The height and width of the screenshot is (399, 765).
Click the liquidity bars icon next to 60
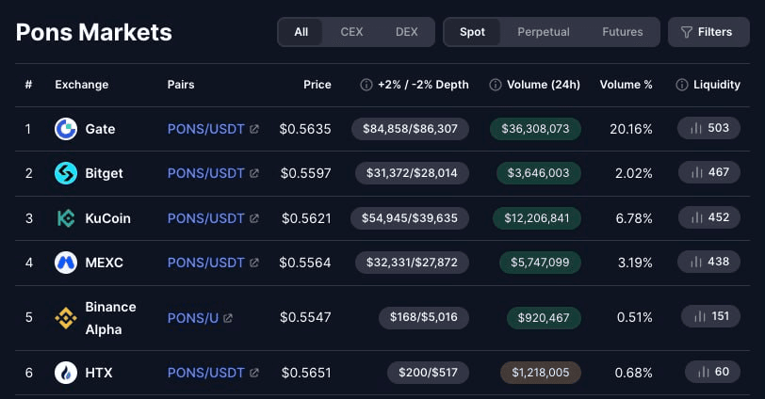point(703,372)
